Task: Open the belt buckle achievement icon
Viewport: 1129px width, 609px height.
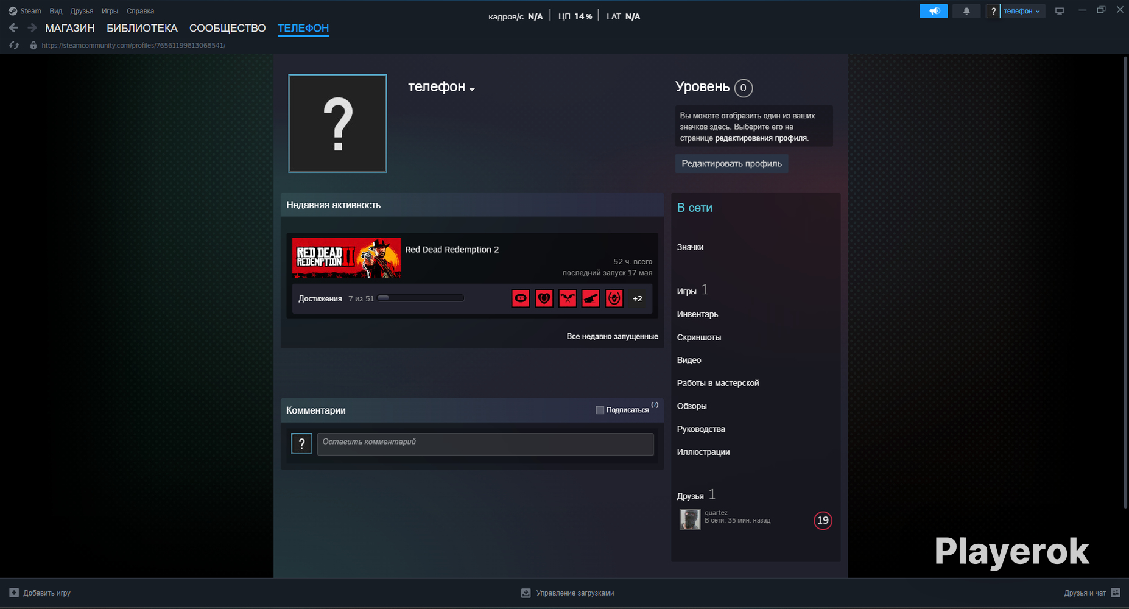Action: [521, 298]
